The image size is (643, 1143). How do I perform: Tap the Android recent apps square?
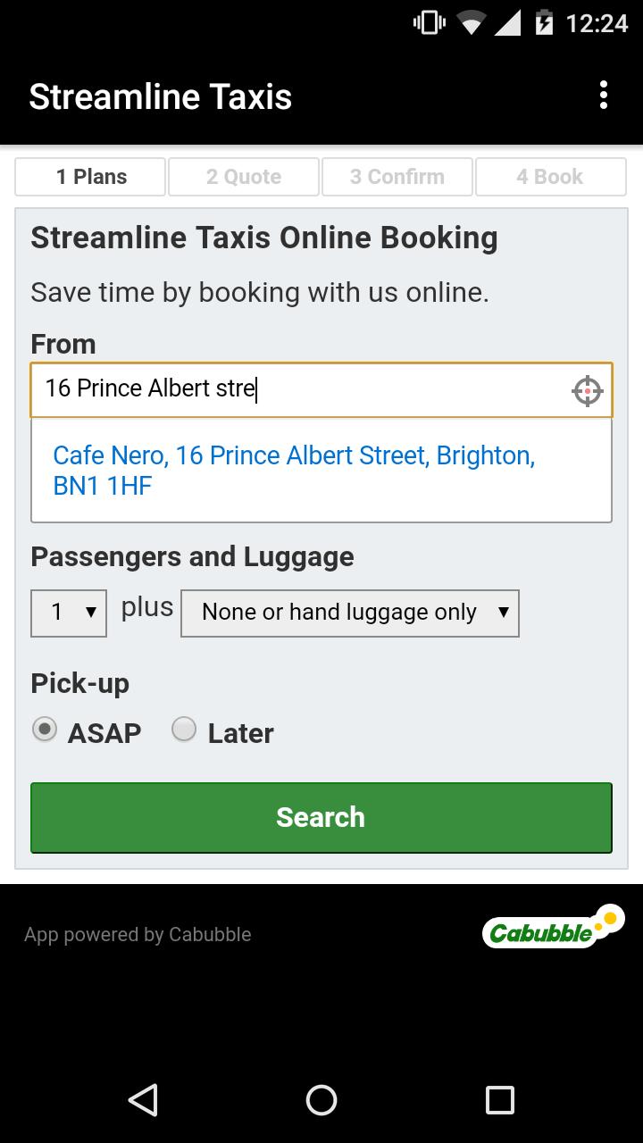click(500, 1099)
